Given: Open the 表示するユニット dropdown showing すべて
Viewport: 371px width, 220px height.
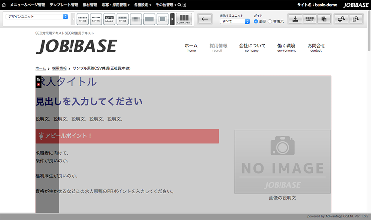Looking at the screenshot, I should [234, 21].
